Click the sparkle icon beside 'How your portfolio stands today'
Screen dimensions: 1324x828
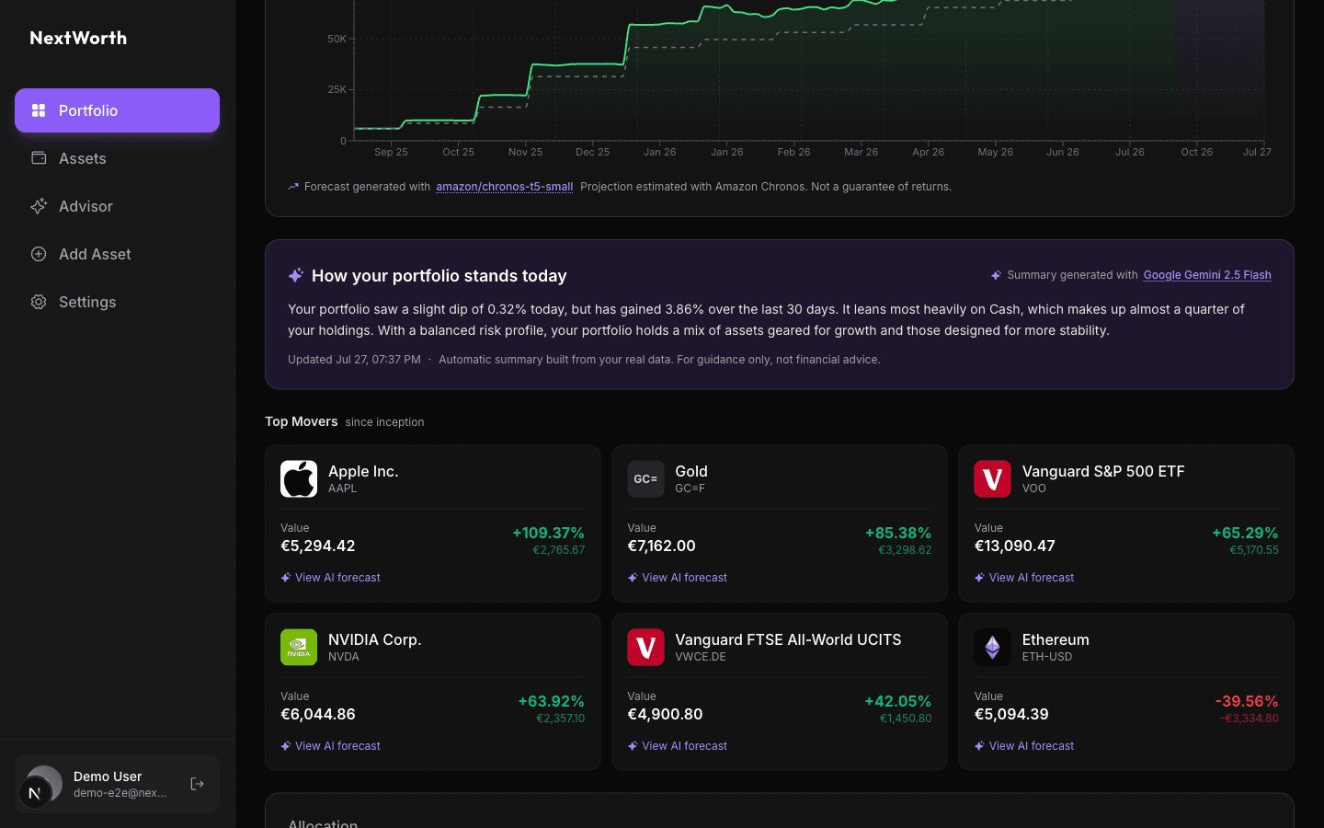296,275
